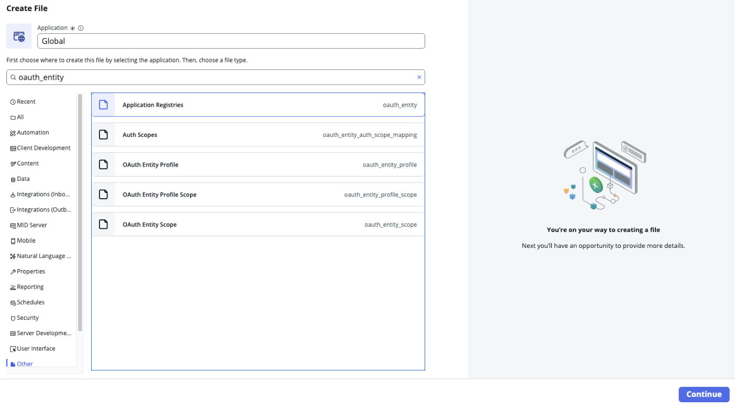
Task: Open the User Interface category
Action: point(35,349)
